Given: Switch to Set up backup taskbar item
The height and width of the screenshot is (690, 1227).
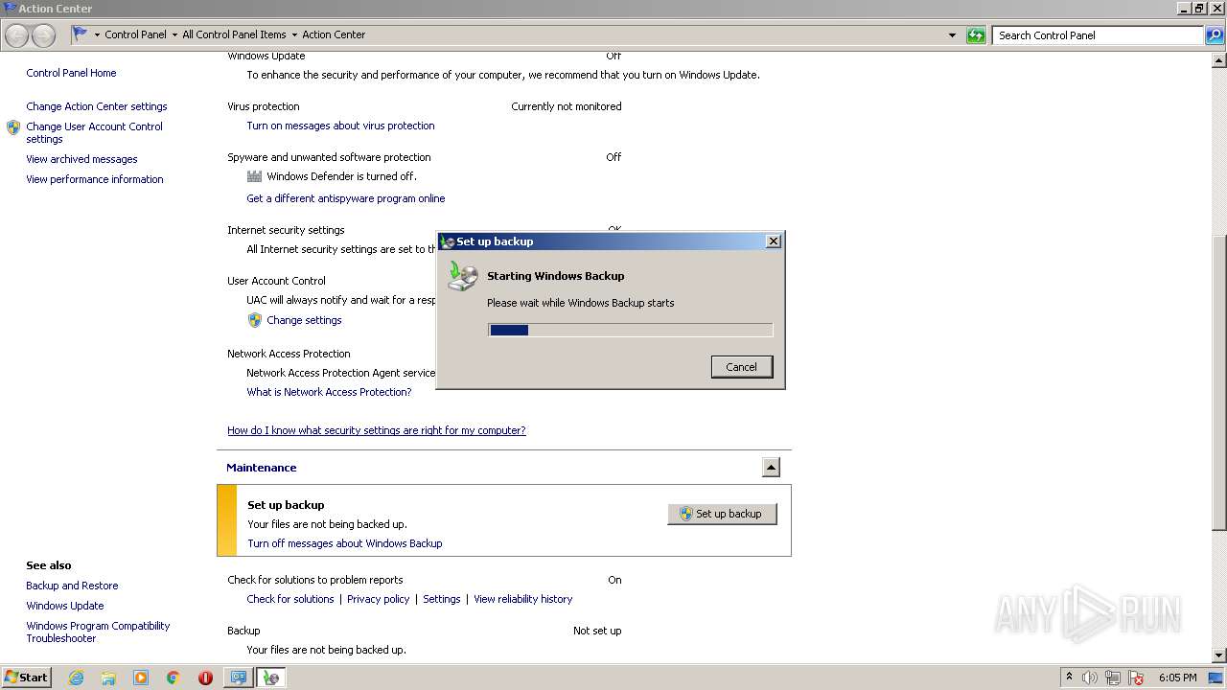Looking at the screenshot, I should (271, 678).
